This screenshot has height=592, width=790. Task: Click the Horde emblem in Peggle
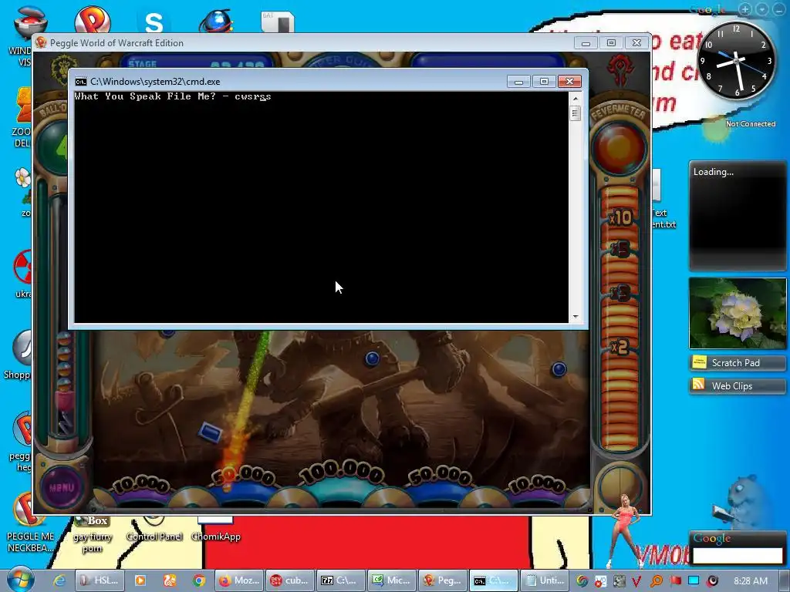(620, 69)
